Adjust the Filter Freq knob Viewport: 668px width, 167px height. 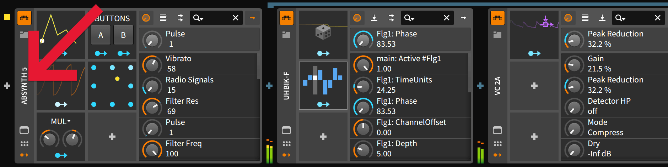(x=152, y=150)
